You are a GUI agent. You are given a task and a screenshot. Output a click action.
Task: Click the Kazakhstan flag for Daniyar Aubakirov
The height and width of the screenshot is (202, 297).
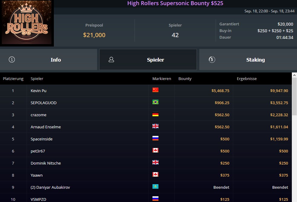[155, 187]
